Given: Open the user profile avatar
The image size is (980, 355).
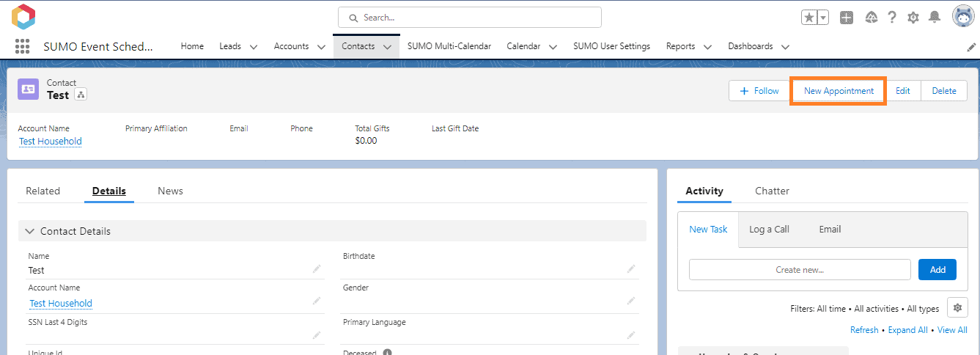Looking at the screenshot, I should coord(962,17).
